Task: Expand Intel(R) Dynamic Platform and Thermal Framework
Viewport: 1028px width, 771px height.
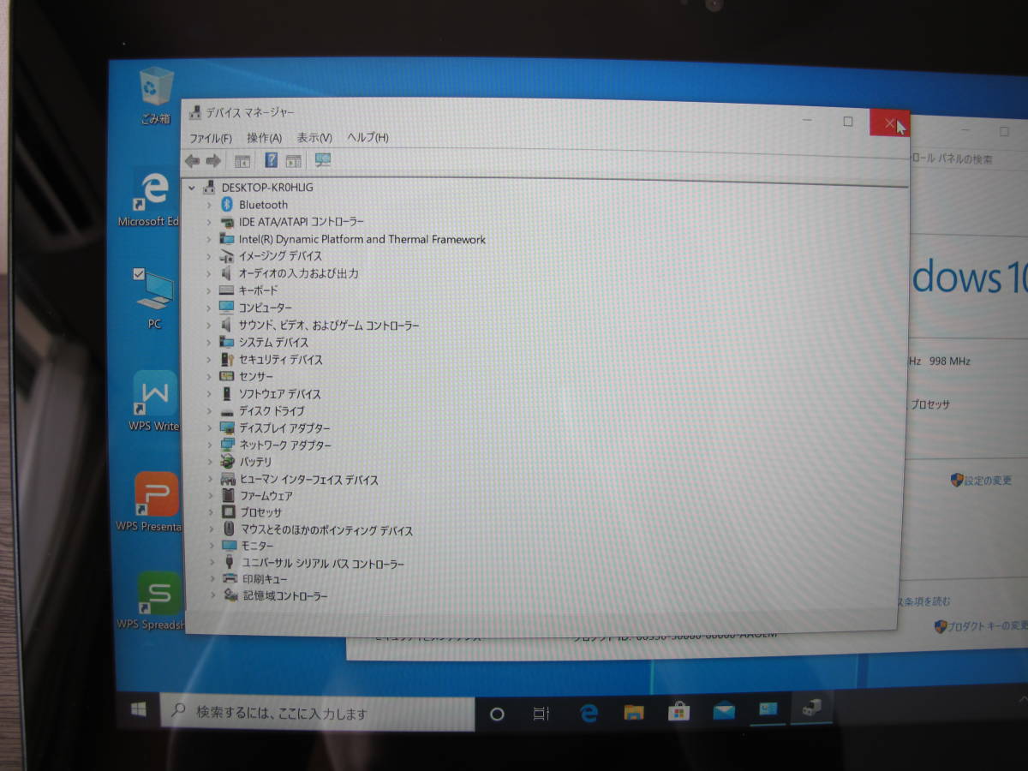Action: (x=208, y=239)
